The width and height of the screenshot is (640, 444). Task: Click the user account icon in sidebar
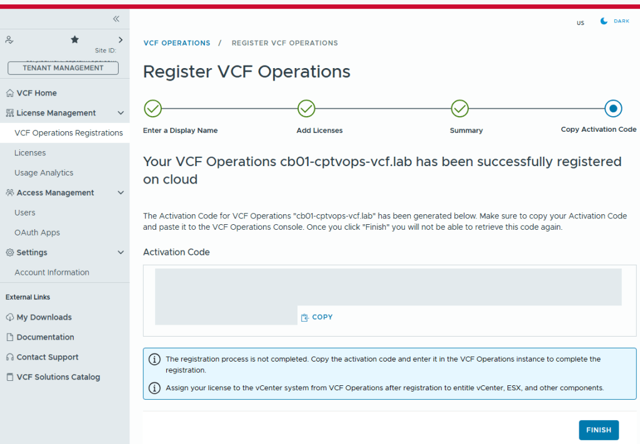[x=9, y=39]
